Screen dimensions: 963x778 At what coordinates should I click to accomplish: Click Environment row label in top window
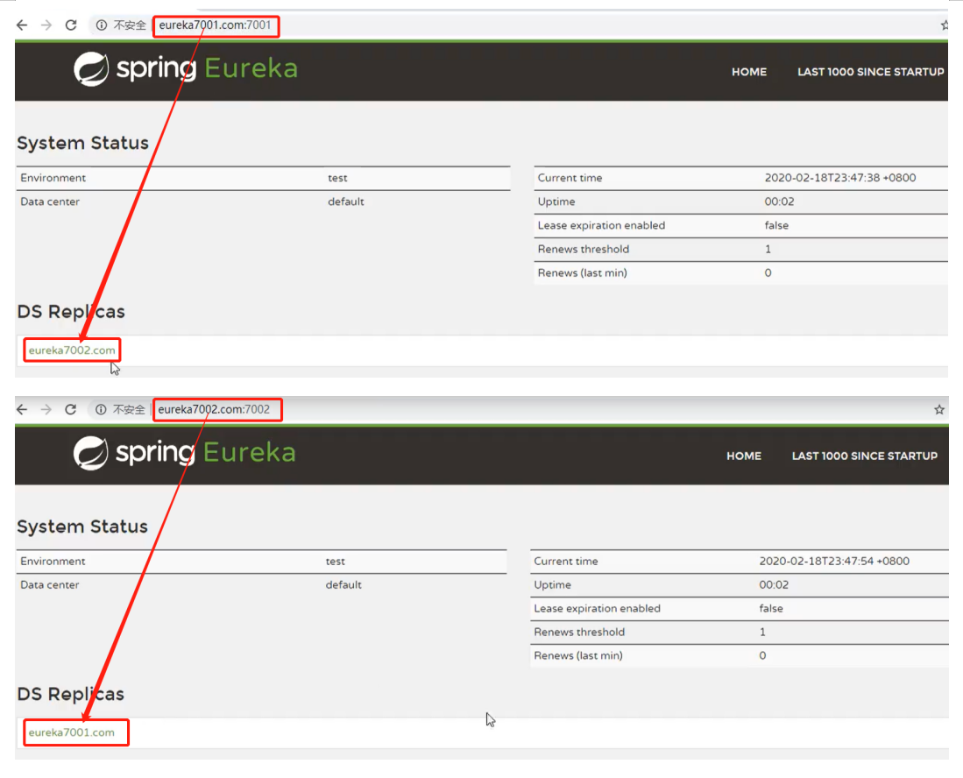[53, 178]
